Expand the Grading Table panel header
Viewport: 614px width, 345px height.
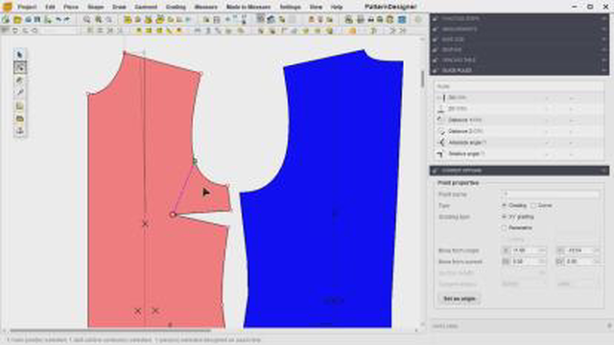(x=520, y=59)
